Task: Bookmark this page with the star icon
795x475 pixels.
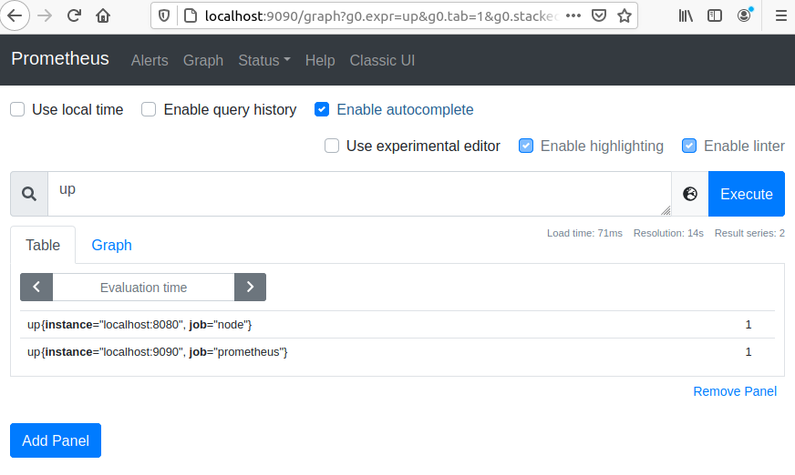Action: tap(625, 15)
